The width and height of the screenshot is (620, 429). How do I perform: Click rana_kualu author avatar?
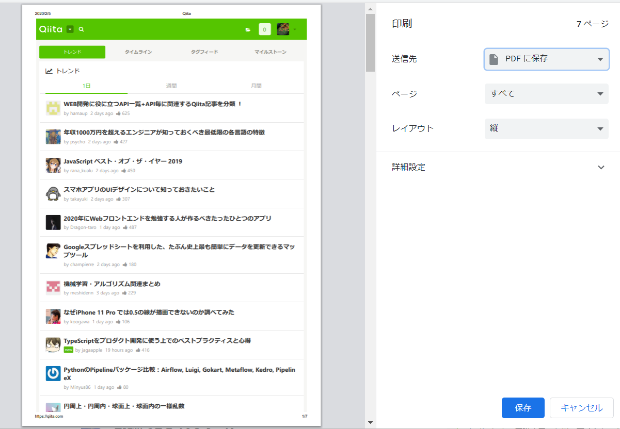pos(53,166)
